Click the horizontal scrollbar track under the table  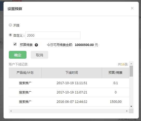pos(69,111)
